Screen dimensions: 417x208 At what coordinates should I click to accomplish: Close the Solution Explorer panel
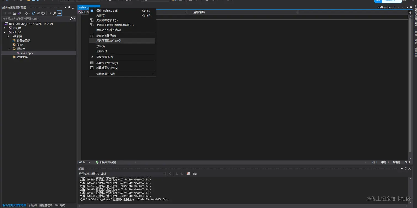73,7
